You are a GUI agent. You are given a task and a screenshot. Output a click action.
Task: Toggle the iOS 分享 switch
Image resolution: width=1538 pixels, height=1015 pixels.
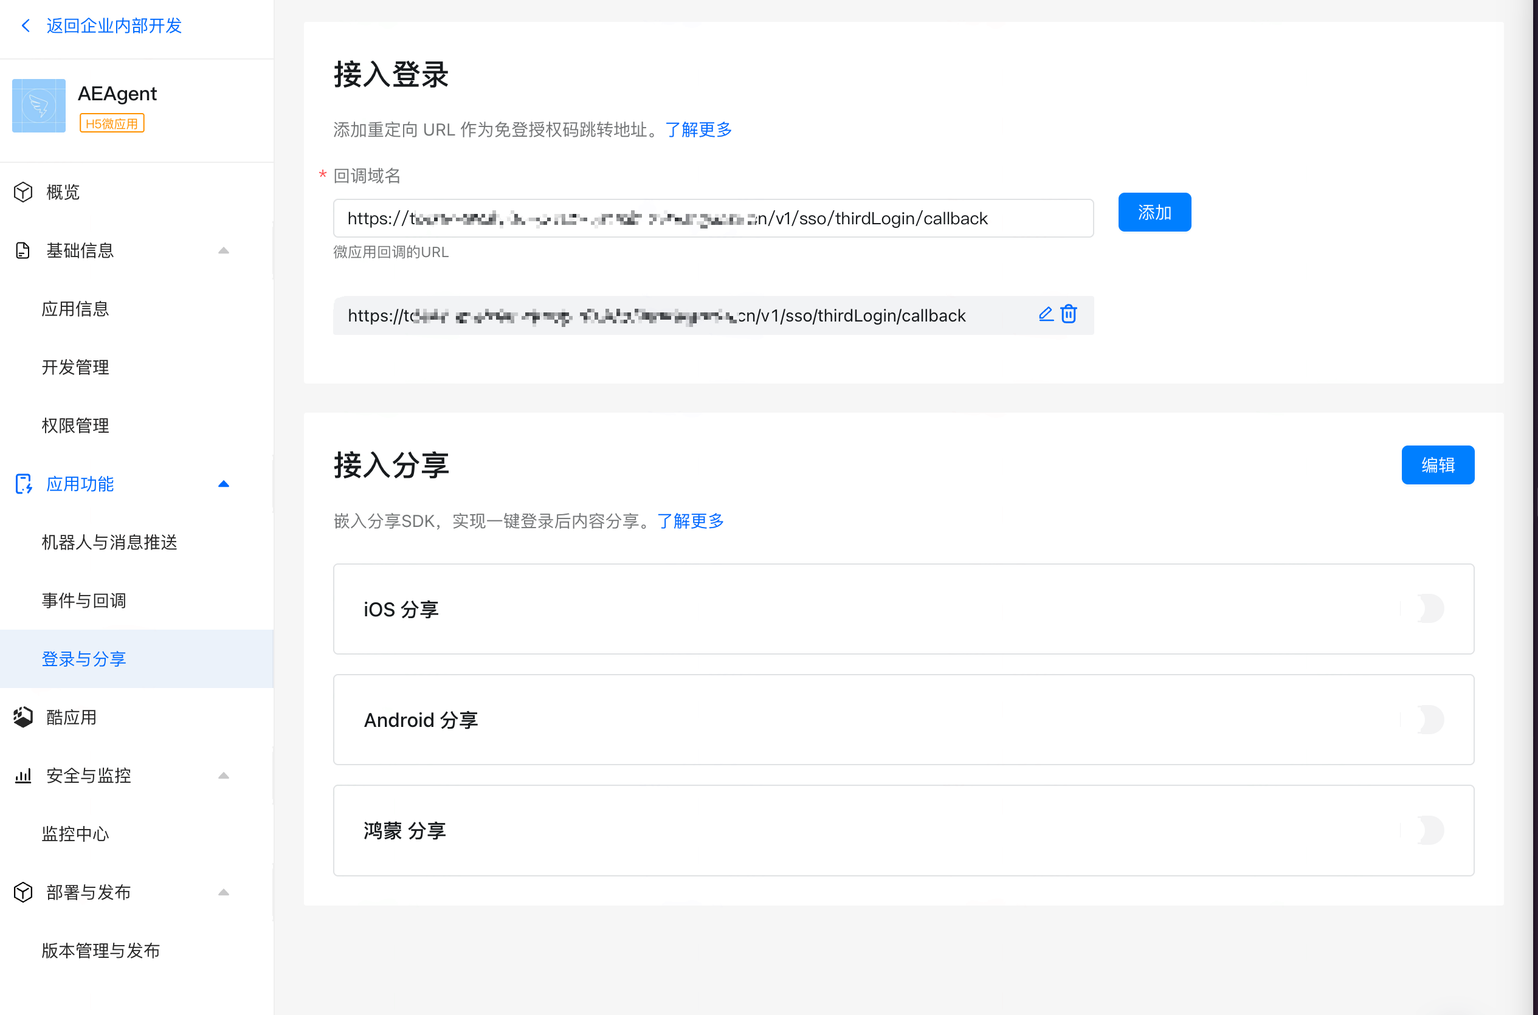click(1422, 608)
